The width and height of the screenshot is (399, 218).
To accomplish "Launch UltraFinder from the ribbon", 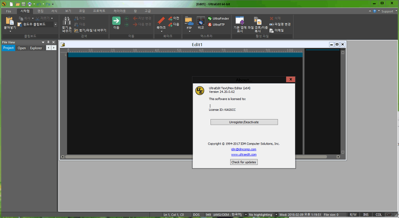I will pyautogui.click(x=218, y=19).
